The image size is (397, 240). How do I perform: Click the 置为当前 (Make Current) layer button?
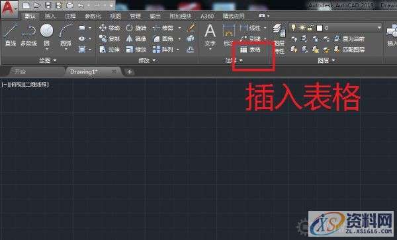(349, 39)
